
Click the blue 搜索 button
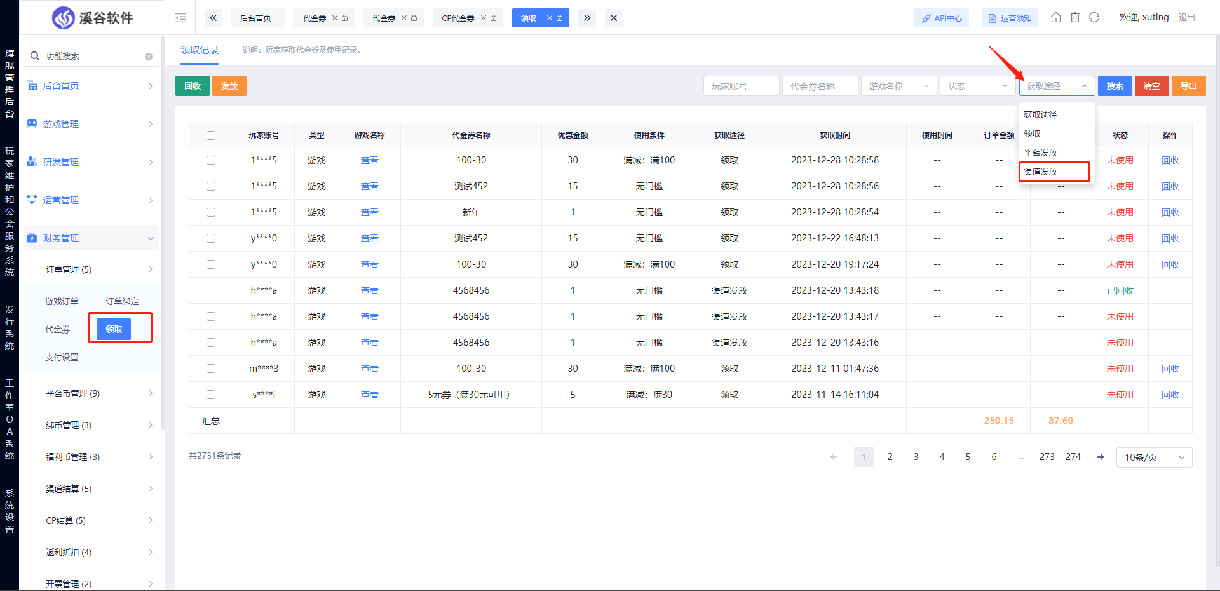pyautogui.click(x=1115, y=86)
